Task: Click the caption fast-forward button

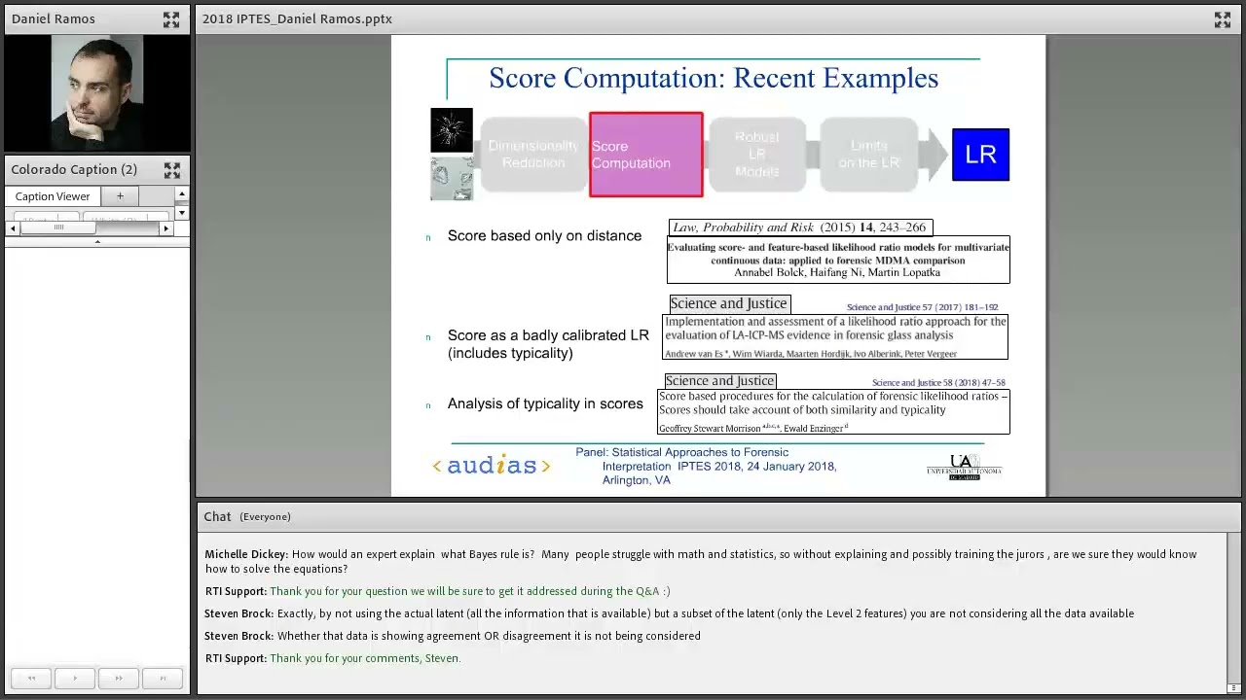Action: tap(119, 679)
